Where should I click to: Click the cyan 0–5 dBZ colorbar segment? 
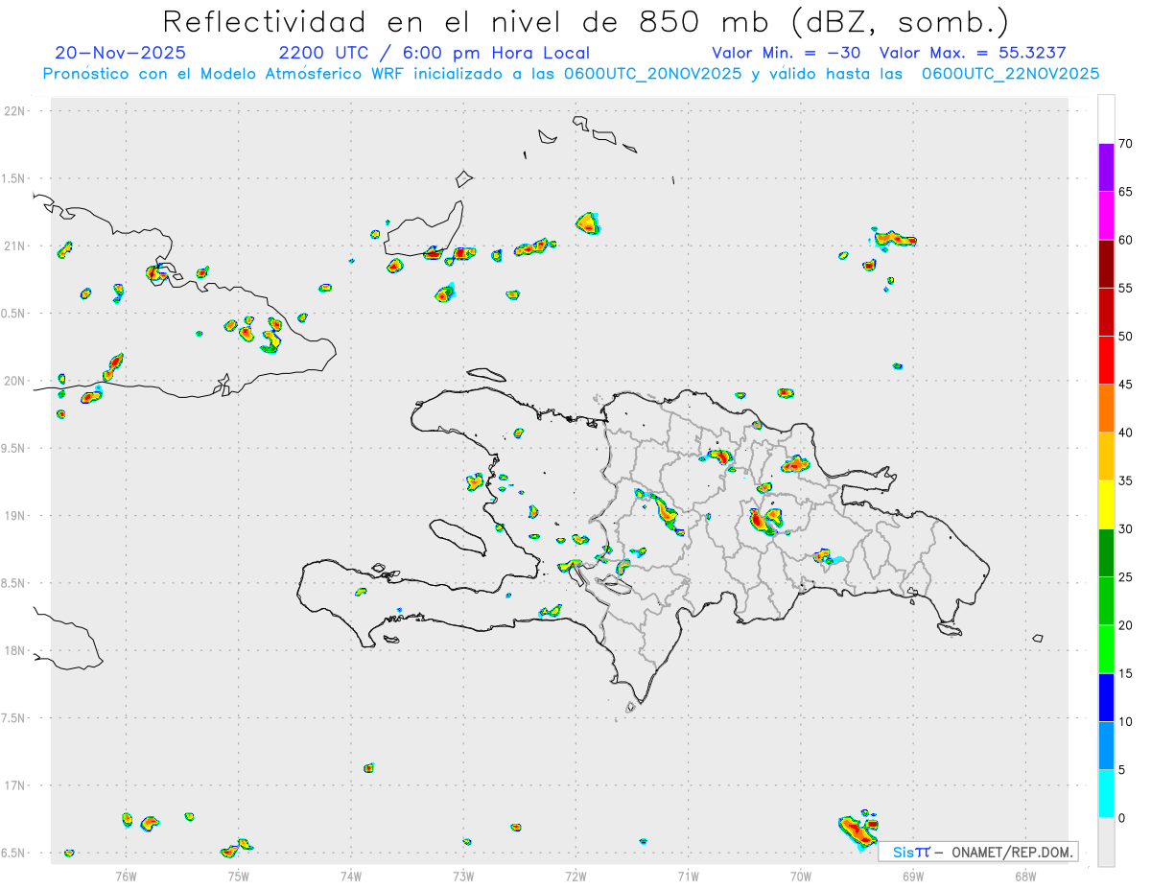click(1106, 794)
